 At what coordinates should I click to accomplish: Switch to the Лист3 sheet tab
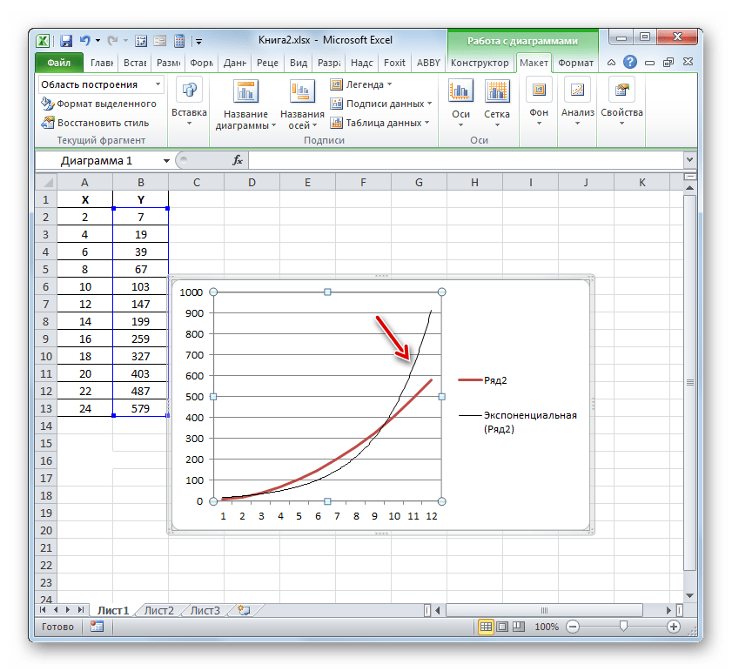(205, 610)
